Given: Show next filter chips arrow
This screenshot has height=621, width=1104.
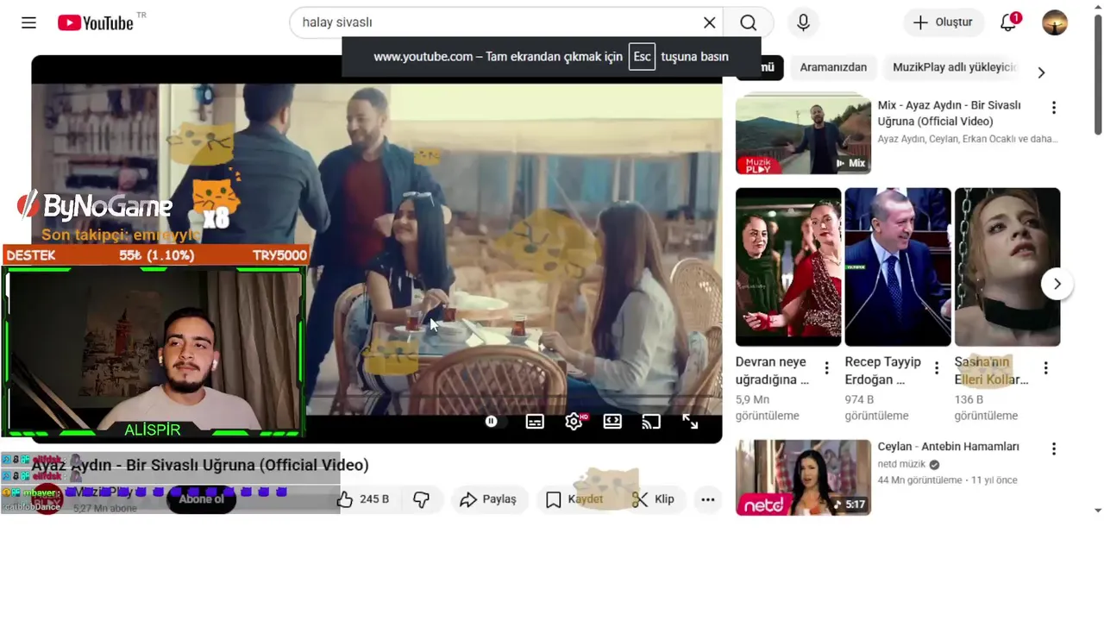Looking at the screenshot, I should (1041, 72).
